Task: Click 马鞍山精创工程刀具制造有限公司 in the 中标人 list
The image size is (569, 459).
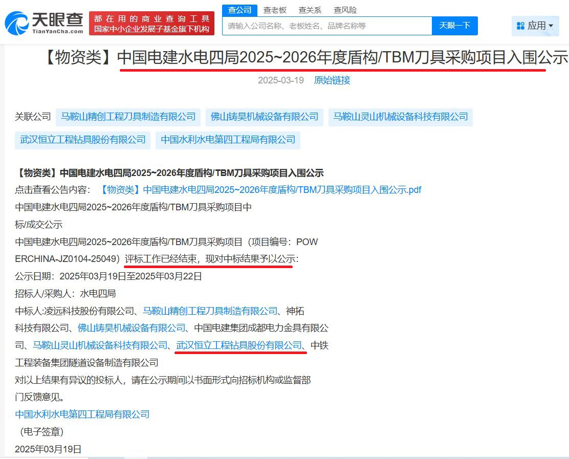Action: [x=210, y=311]
